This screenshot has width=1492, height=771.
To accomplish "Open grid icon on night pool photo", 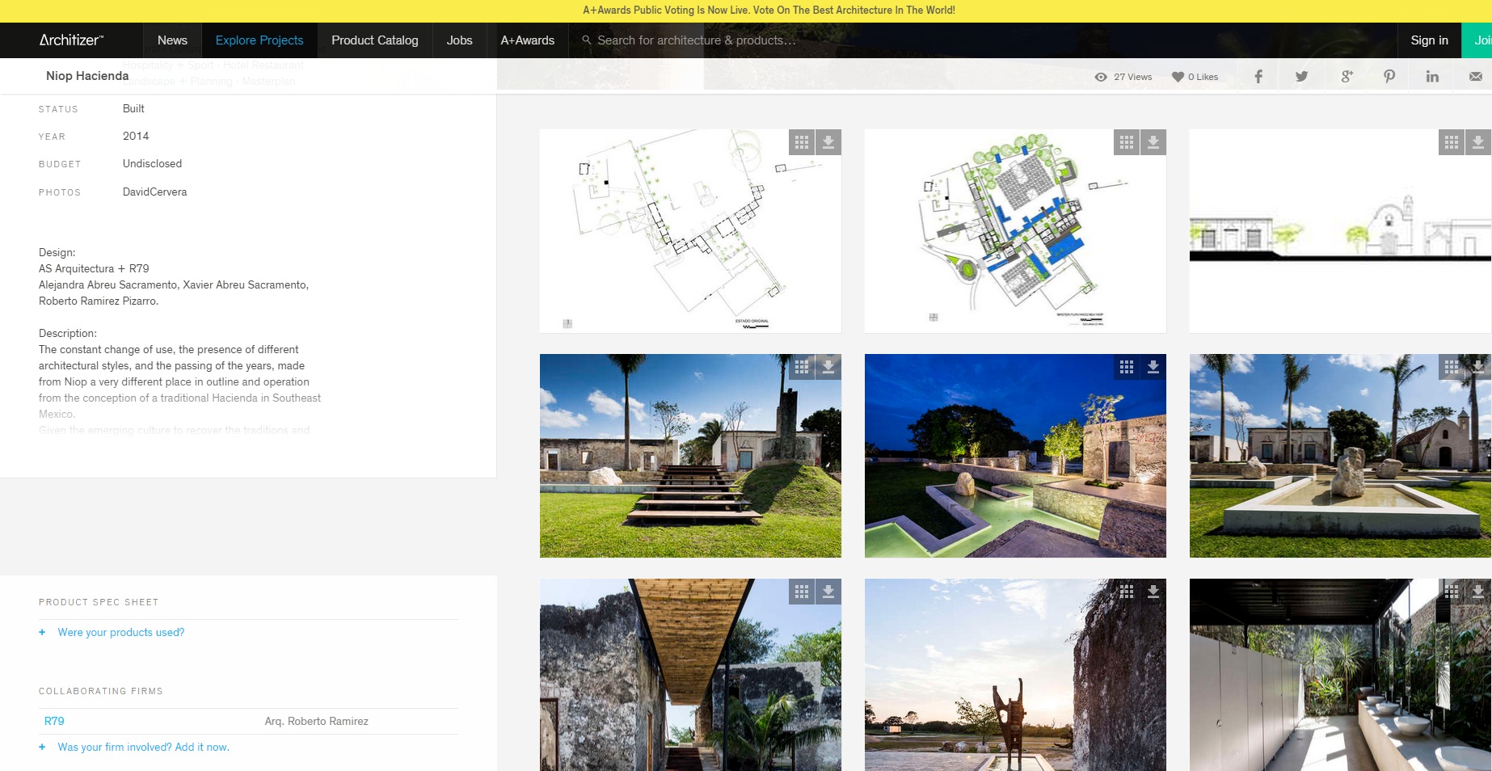I will (1127, 367).
